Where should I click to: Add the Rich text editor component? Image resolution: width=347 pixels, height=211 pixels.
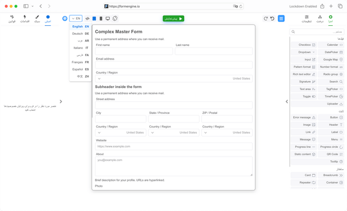coord(304,74)
